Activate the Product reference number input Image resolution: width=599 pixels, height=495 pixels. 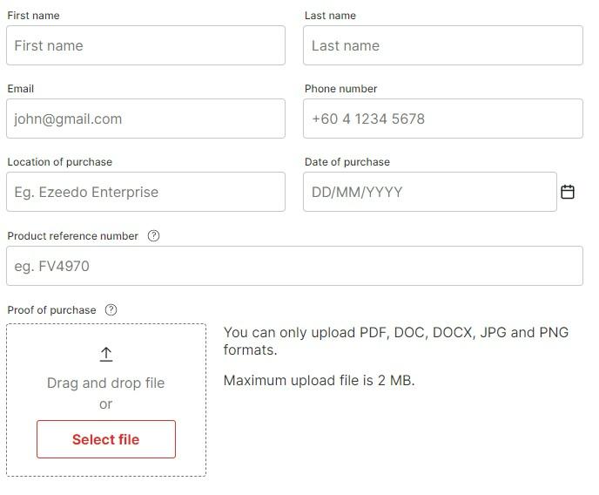point(294,266)
